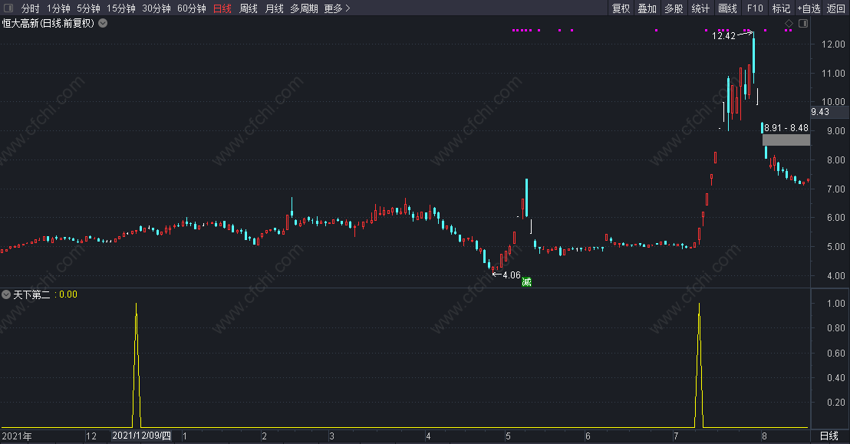This screenshot has height=444, width=850.
Task: Click the 返回 back button
Action: point(836,8)
